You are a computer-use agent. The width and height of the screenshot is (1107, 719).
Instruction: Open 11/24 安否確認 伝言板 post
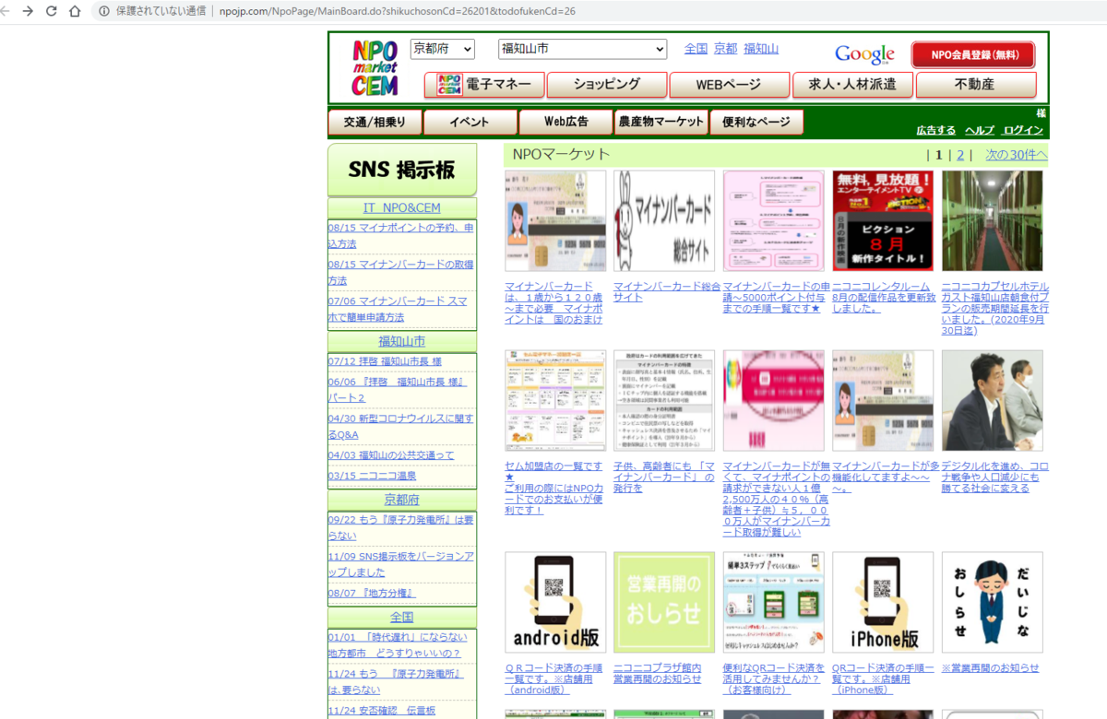point(382,711)
